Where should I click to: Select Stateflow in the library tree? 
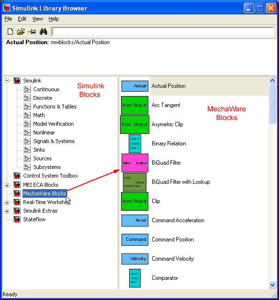[x=34, y=219]
